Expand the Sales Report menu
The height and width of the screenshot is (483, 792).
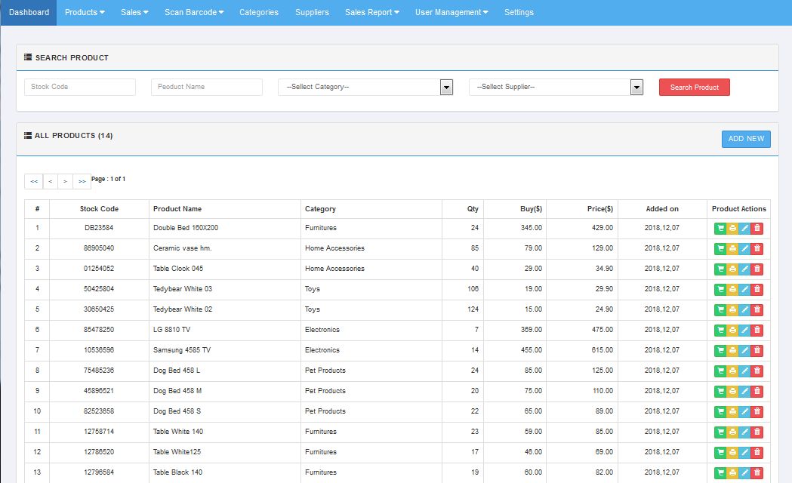click(371, 12)
